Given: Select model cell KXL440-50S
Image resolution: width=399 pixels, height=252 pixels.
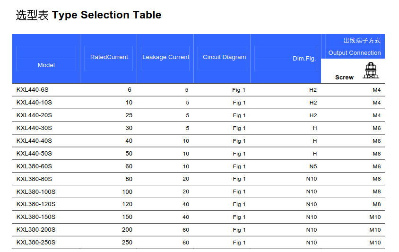Looking at the screenshot, I should [x=34, y=154].
